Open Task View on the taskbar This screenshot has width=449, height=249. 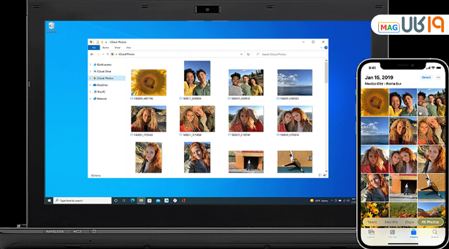(x=124, y=200)
